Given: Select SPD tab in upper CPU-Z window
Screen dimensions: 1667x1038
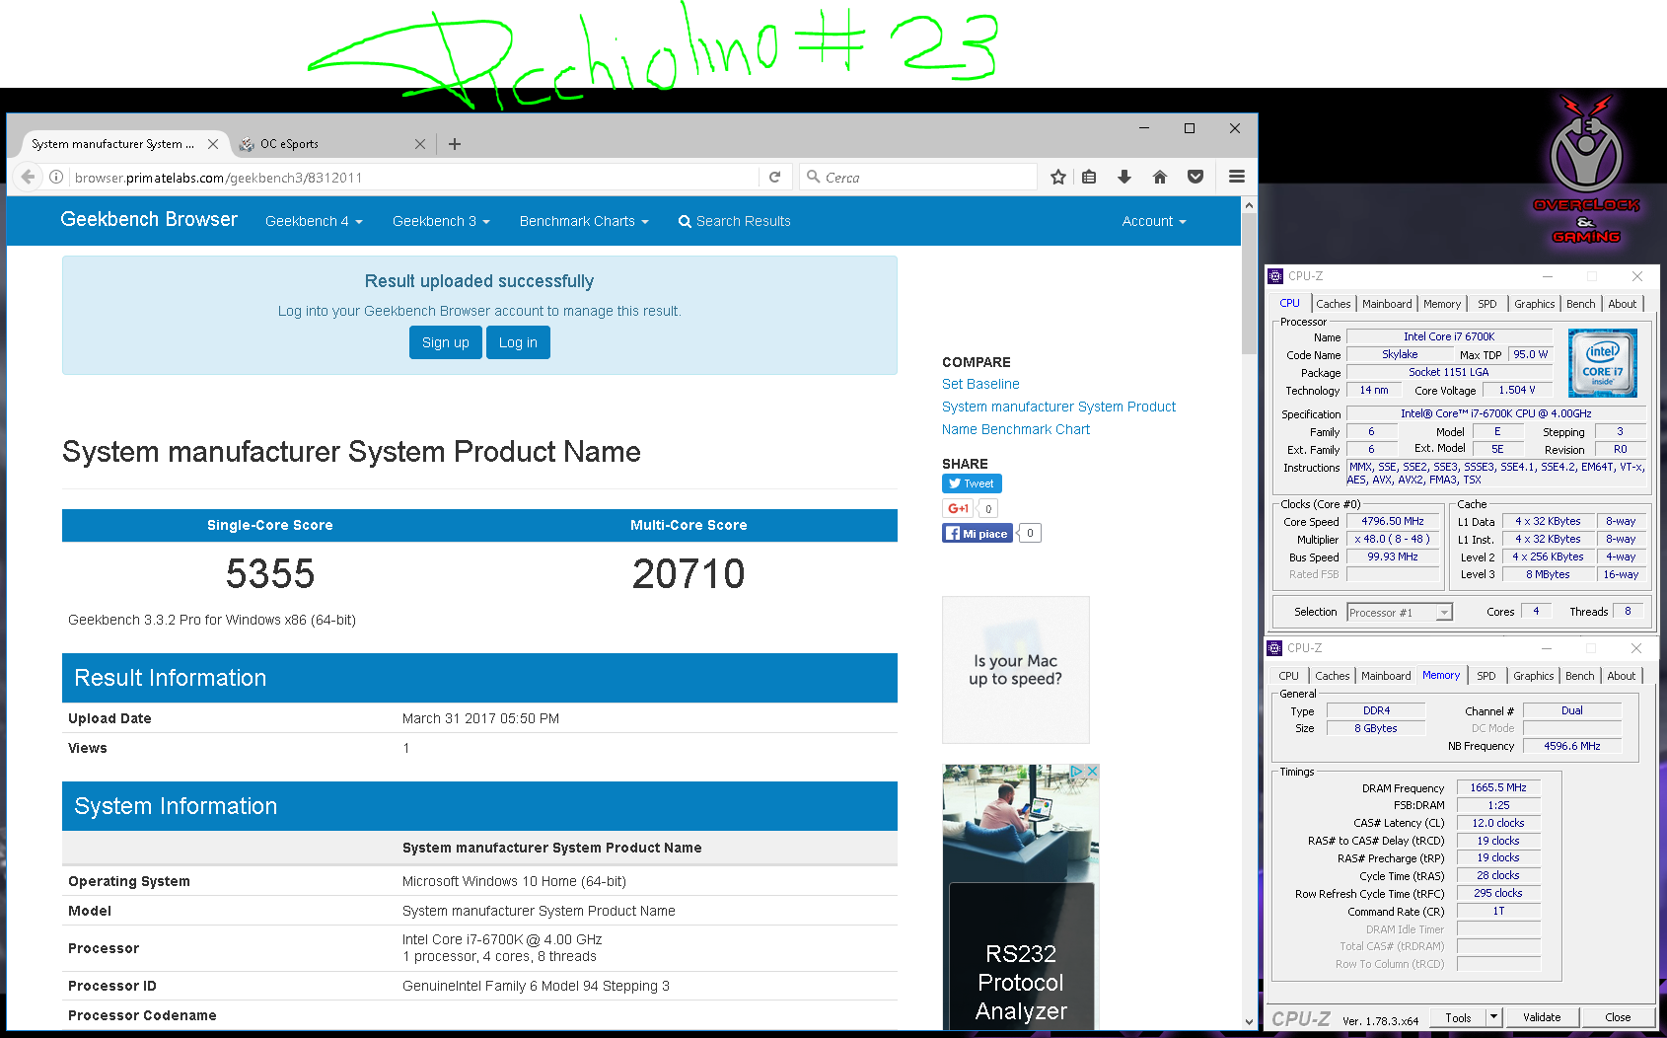Looking at the screenshot, I should pos(1486,304).
